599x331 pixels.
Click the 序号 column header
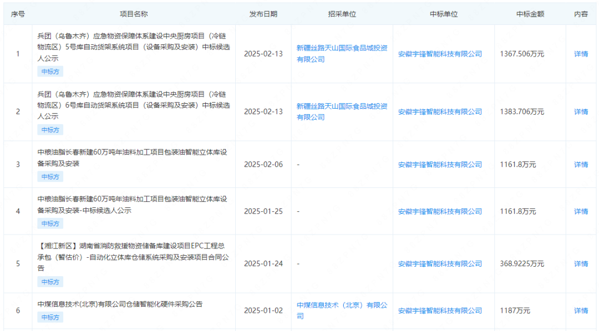pos(18,14)
